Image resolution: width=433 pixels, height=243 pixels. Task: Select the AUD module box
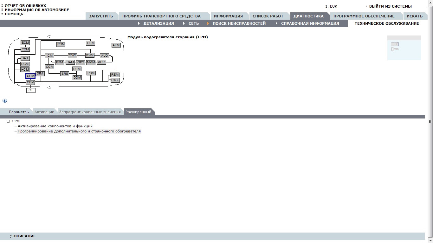(105, 56)
